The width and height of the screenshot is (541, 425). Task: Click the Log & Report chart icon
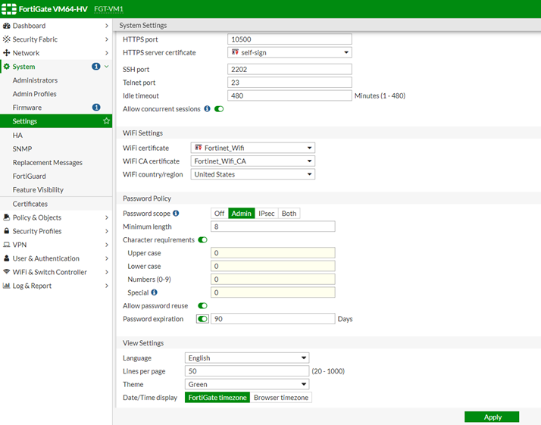pyautogui.click(x=7, y=286)
